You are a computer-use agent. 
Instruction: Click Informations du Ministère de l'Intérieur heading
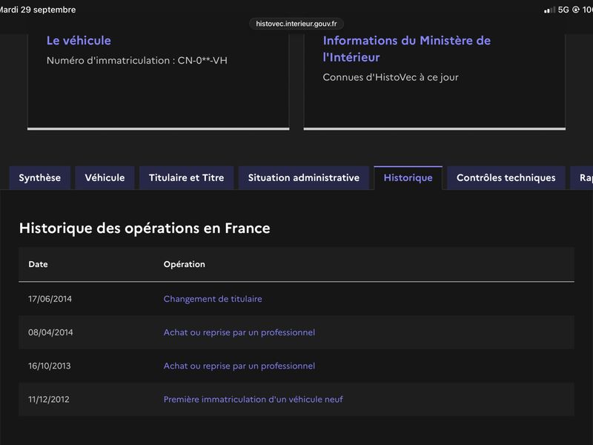click(x=406, y=49)
